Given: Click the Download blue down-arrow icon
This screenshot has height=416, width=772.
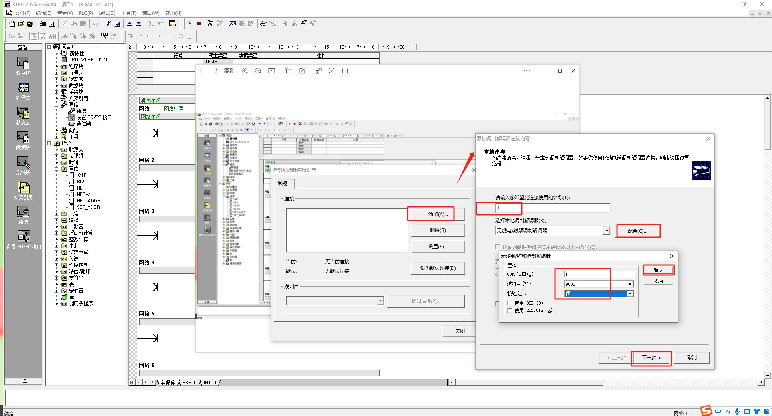Looking at the screenshot, I should (139, 24).
